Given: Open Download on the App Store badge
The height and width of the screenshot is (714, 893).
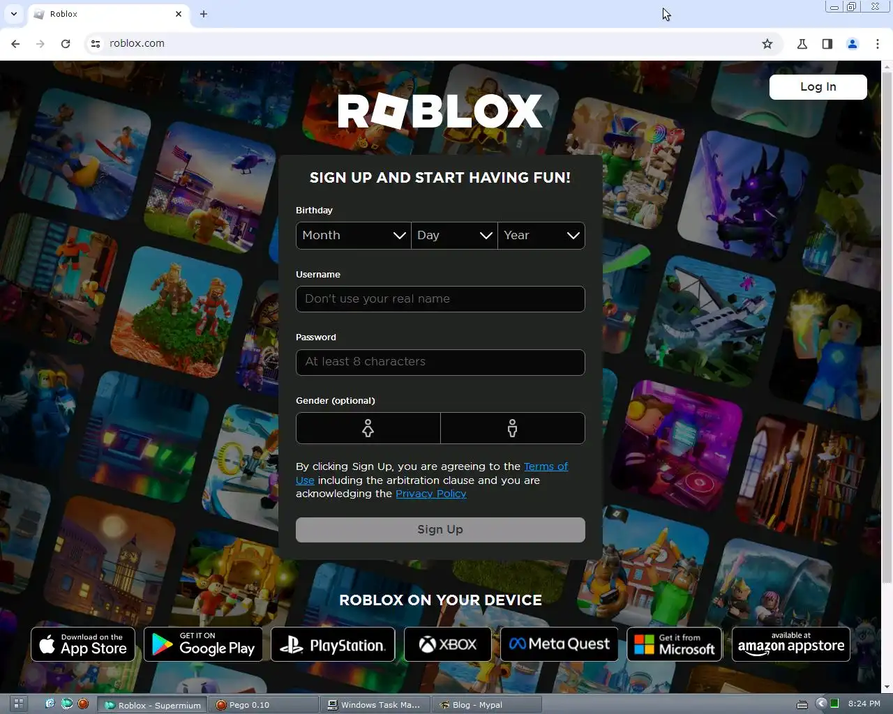Looking at the screenshot, I should tap(83, 644).
